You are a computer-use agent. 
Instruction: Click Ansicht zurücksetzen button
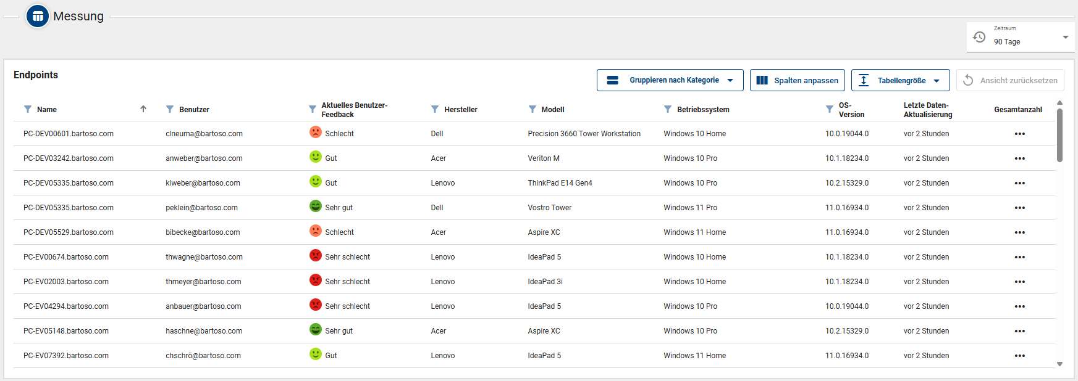[x=1010, y=80]
